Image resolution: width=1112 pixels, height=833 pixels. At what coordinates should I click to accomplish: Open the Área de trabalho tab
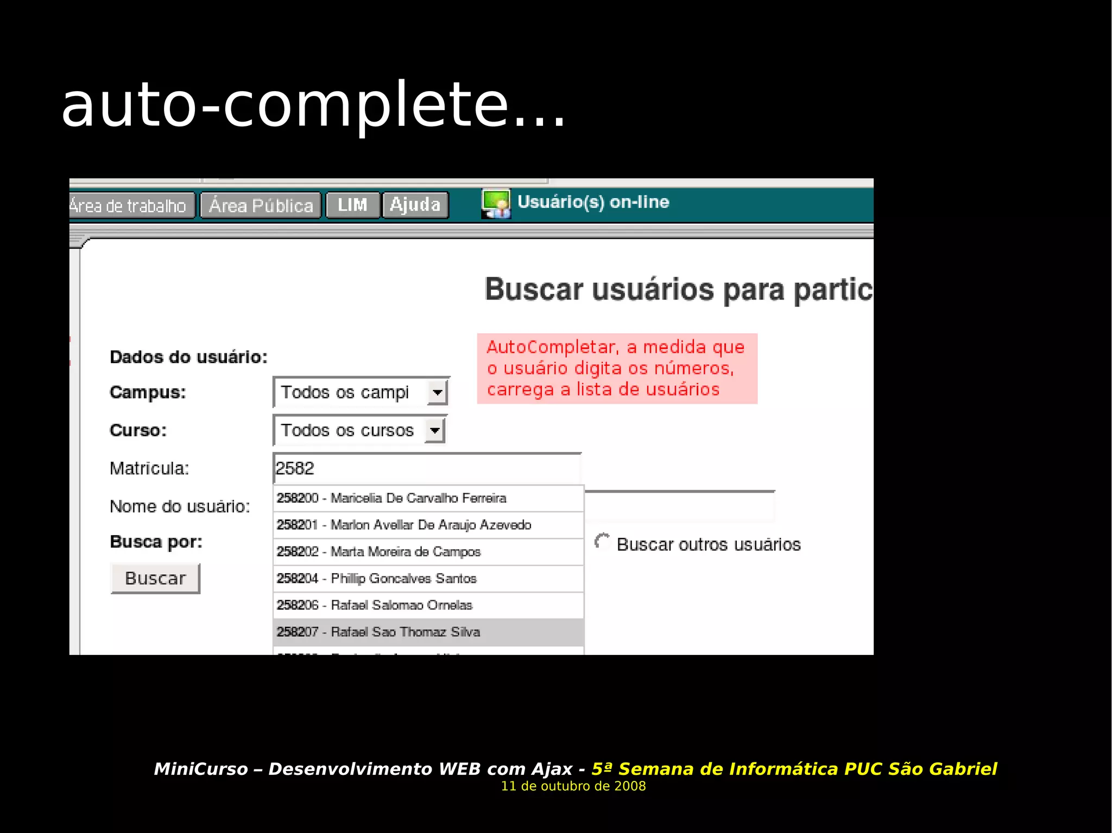click(132, 206)
